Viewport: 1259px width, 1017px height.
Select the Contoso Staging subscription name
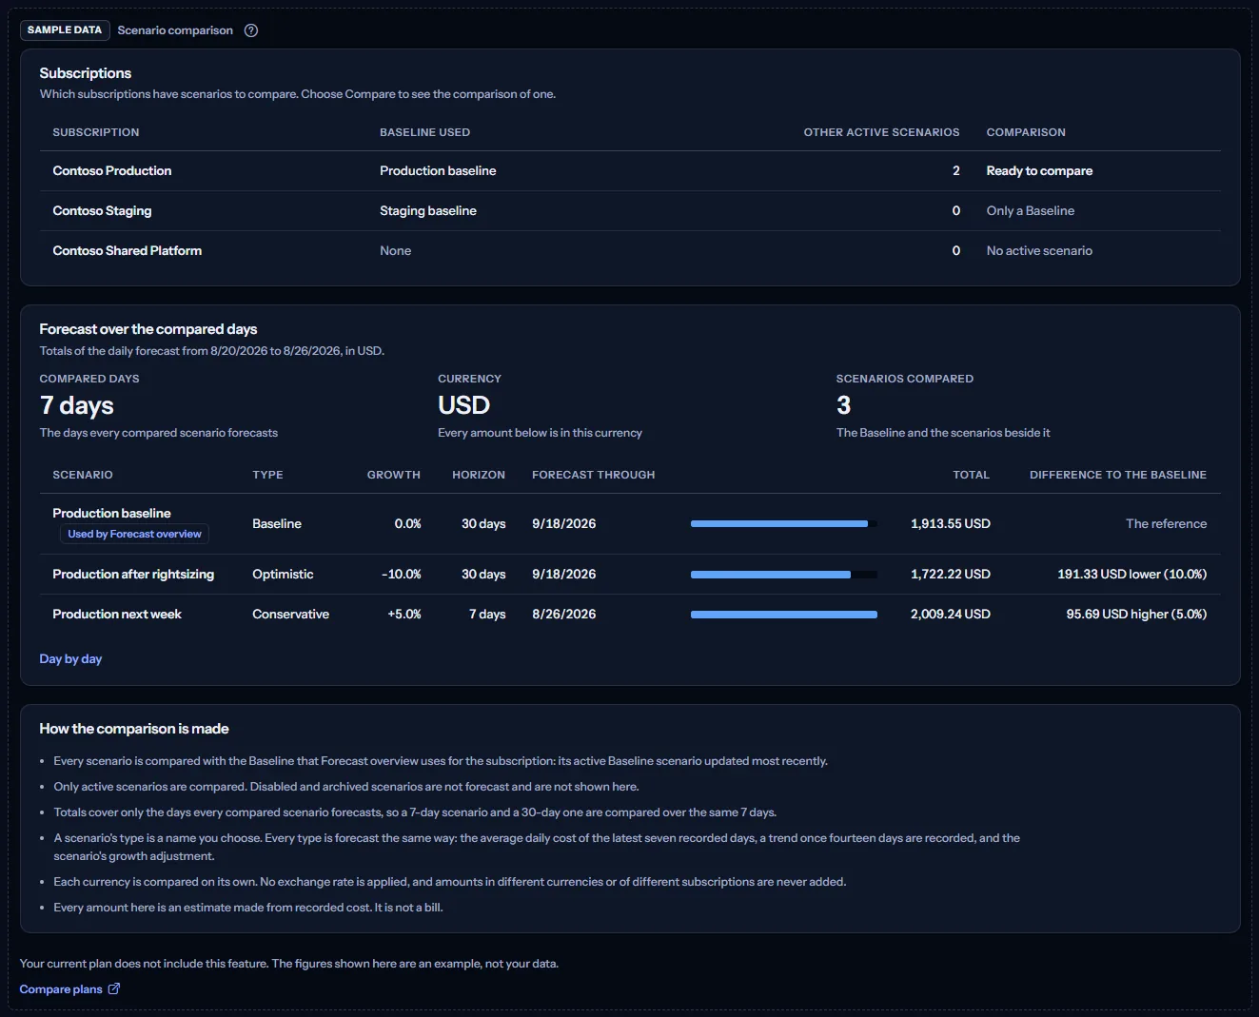pyautogui.click(x=102, y=211)
